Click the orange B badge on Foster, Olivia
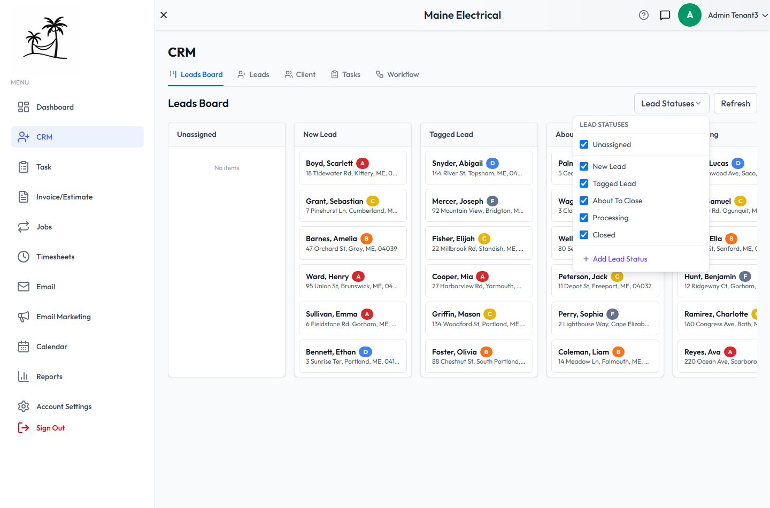 (486, 352)
